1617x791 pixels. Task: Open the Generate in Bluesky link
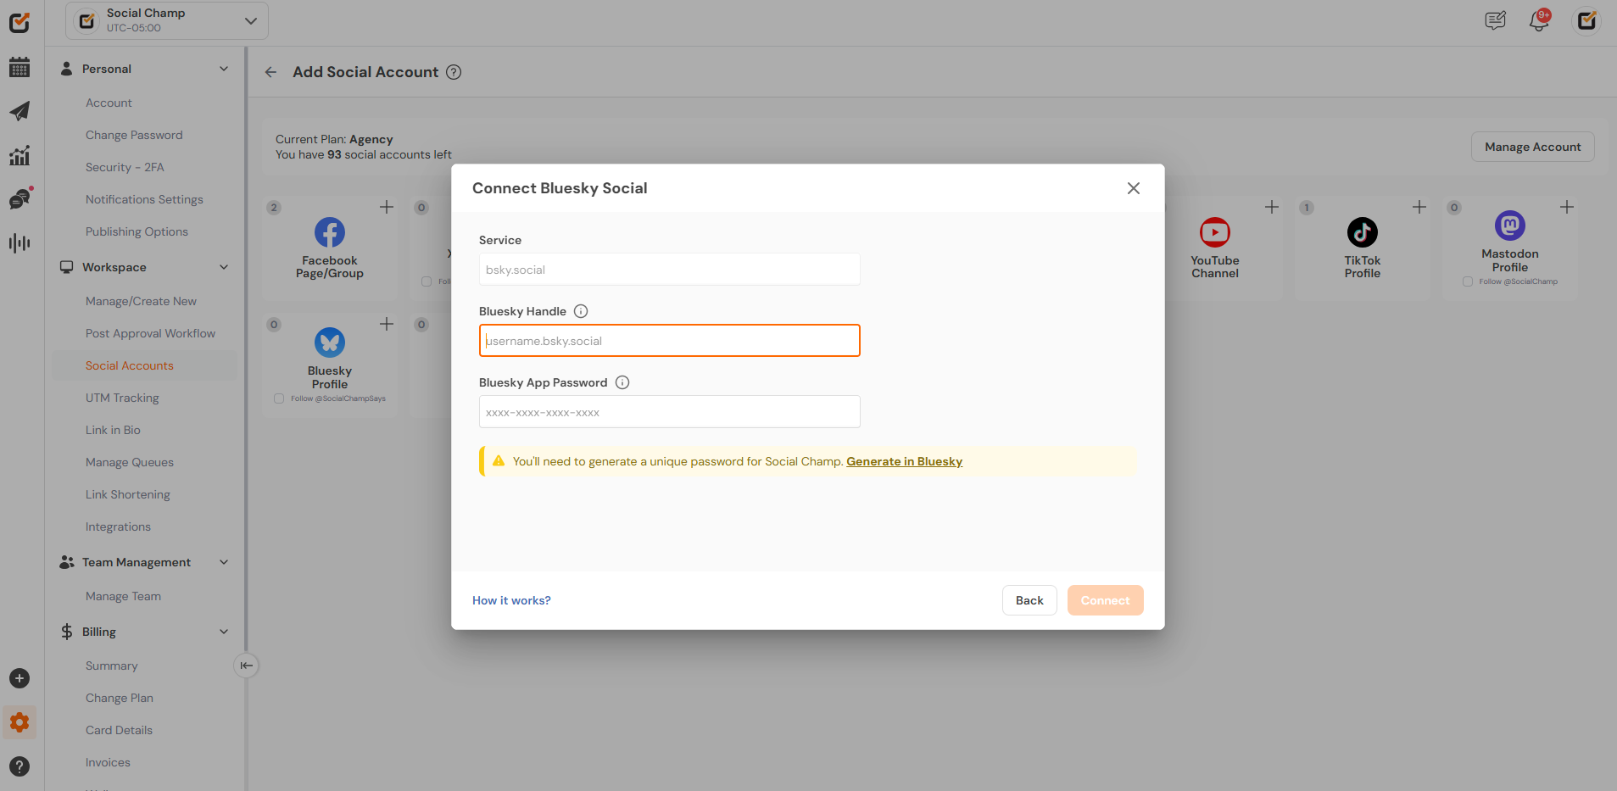coord(904,461)
